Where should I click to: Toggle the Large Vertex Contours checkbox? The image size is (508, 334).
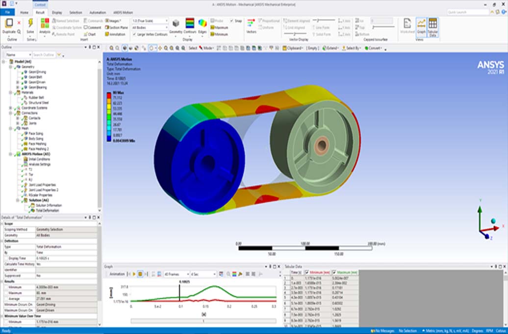coord(134,34)
